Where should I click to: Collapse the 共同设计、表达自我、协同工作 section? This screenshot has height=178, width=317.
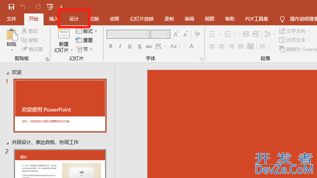[8, 143]
